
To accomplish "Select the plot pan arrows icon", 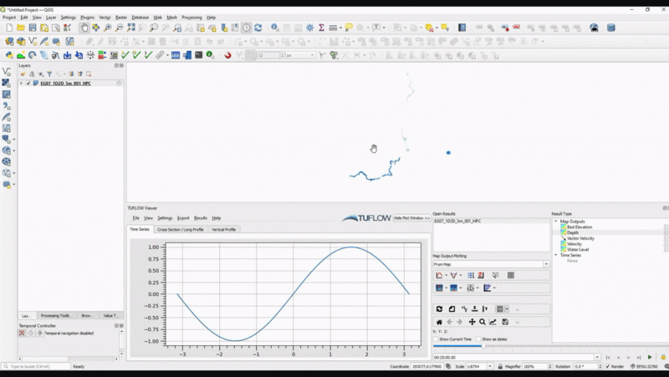I will [x=472, y=322].
